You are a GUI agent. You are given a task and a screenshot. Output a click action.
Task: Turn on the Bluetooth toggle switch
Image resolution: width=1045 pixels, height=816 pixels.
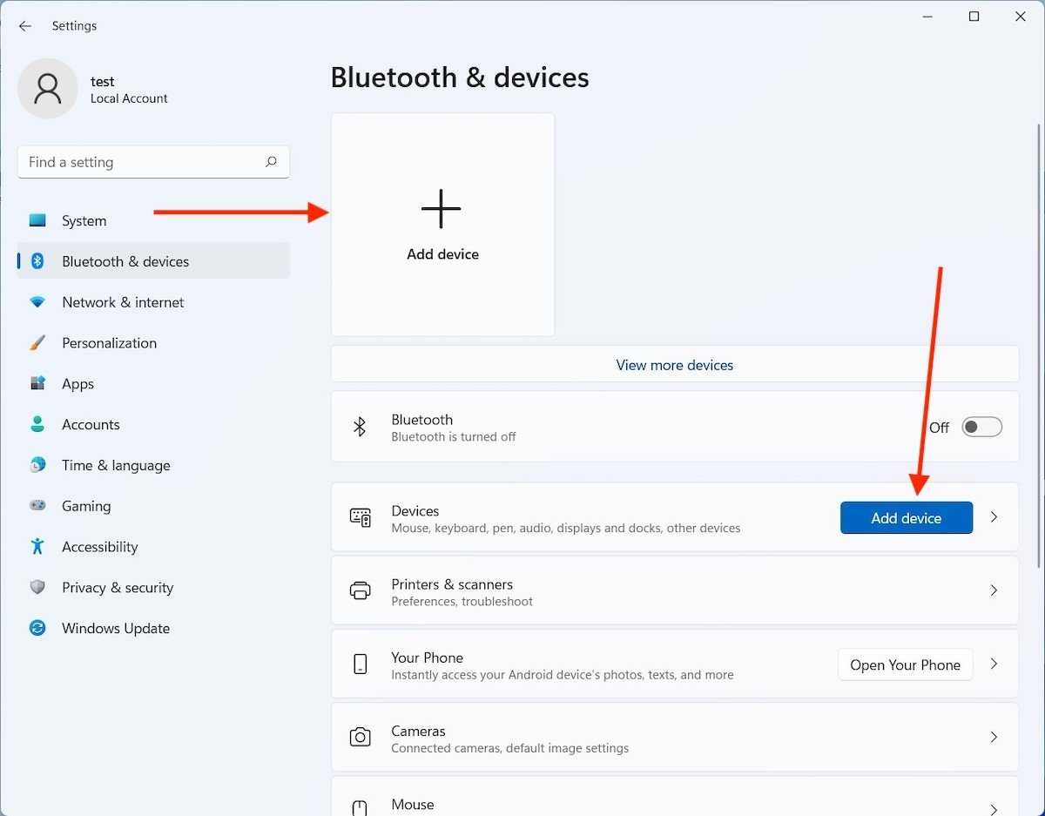pos(981,428)
